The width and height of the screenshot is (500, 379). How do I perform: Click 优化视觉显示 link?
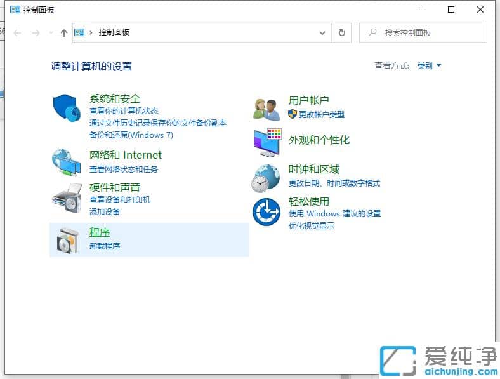coord(312,225)
